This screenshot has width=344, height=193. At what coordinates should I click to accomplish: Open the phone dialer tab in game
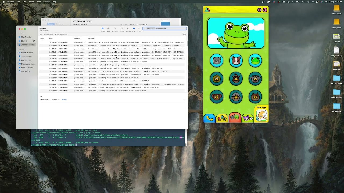point(209,118)
